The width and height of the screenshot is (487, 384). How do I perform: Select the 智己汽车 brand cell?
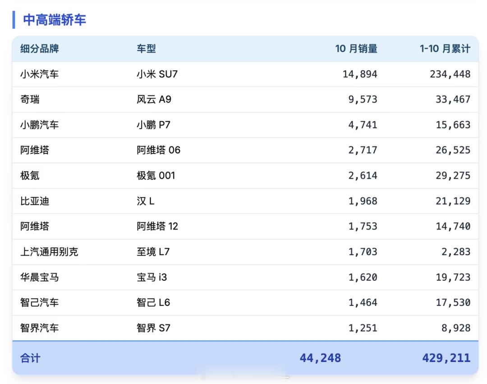(39, 303)
